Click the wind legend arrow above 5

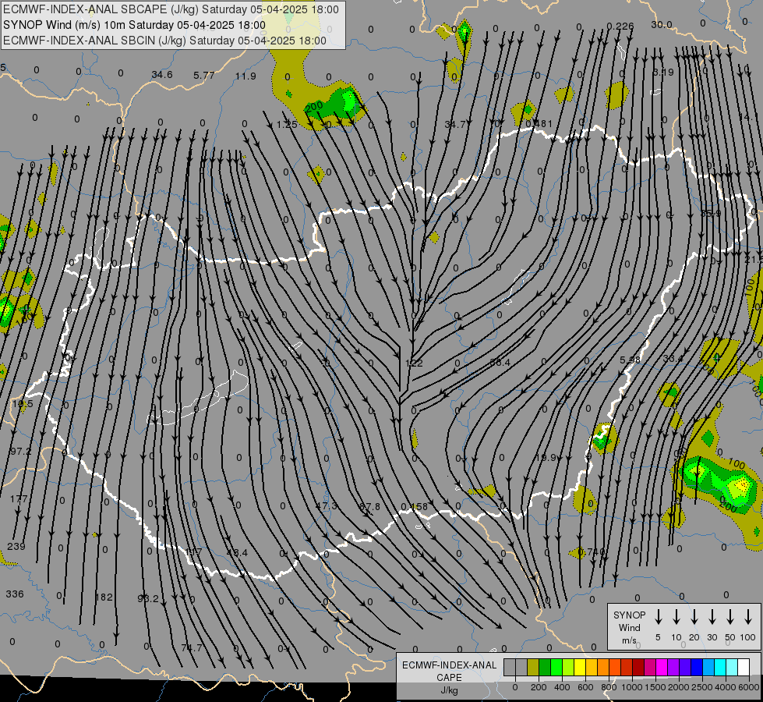click(658, 617)
